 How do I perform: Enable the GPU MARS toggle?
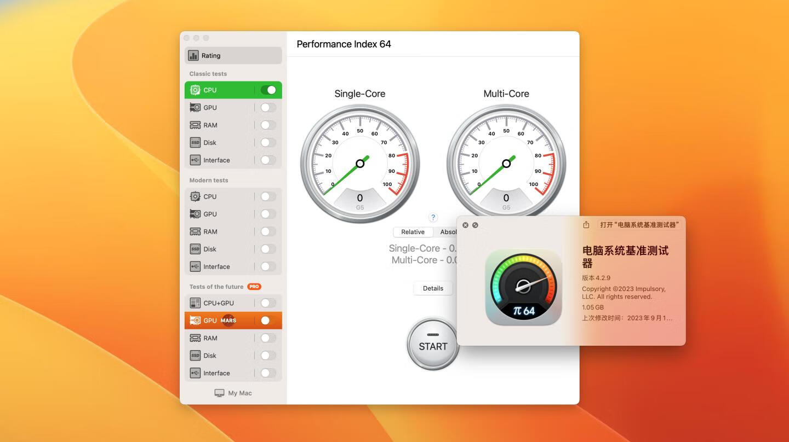(268, 320)
